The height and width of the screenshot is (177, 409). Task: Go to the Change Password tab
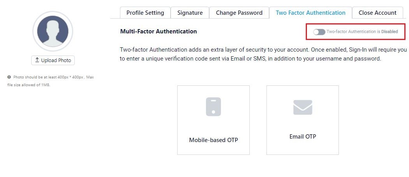pos(239,13)
